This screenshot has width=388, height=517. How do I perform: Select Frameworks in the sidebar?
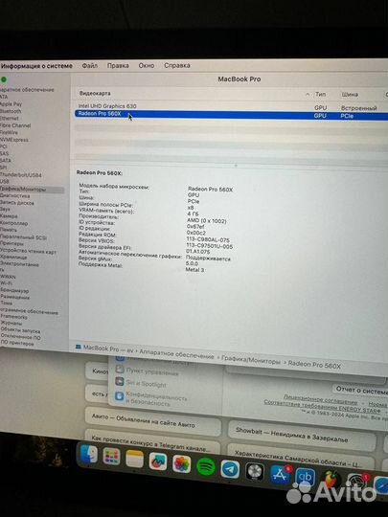pyautogui.click(x=13, y=317)
